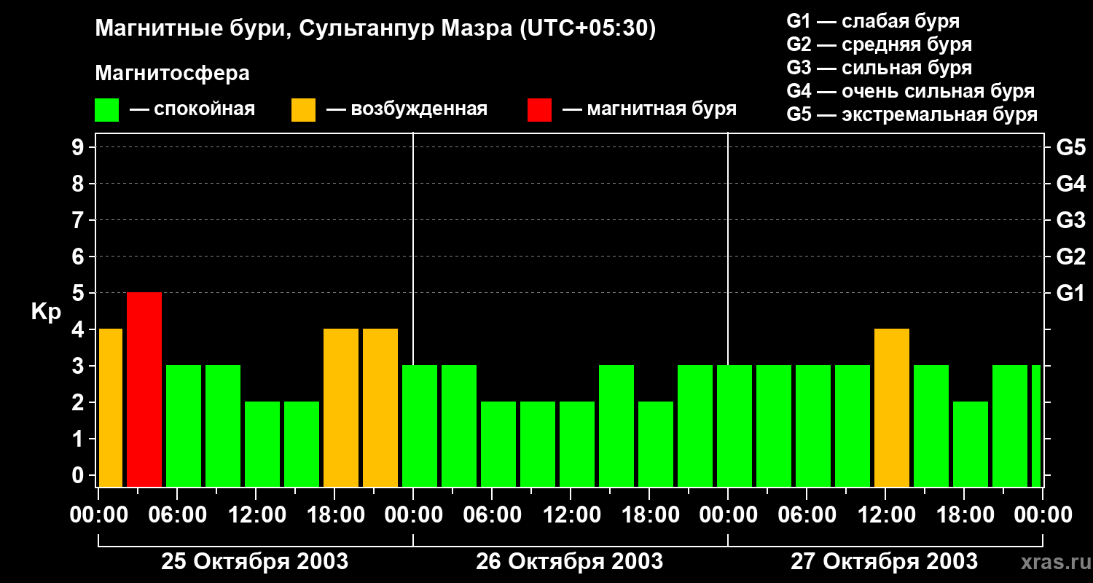Select the red Kp 5 storm bar
Viewport: 1093px width, 583px height.
pyautogui.click(x=144, y=390)
